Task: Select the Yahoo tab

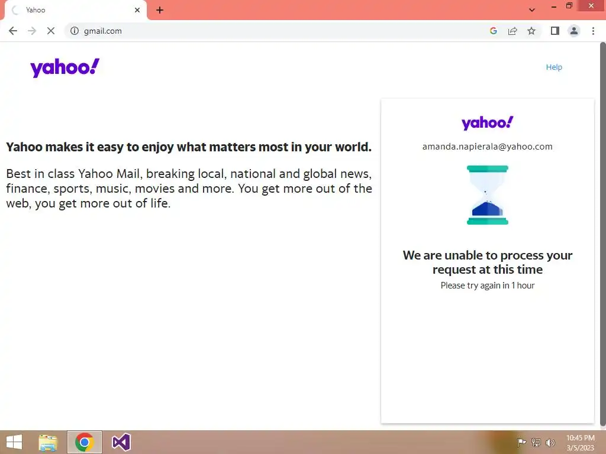Action: [x=75, y=10]
